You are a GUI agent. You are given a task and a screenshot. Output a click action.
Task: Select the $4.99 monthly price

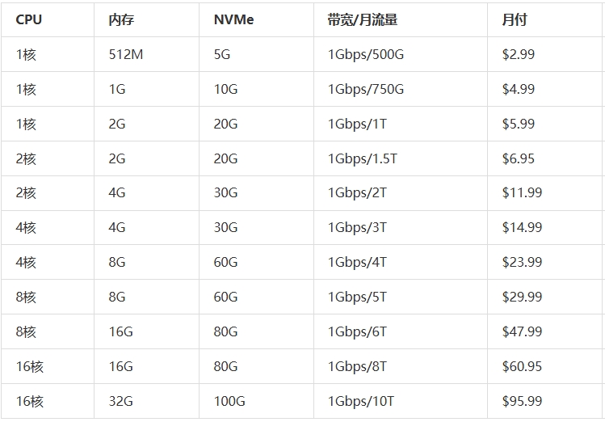(518, 90)
